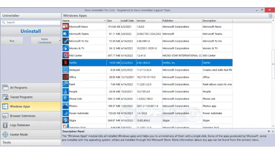Click the Movies & TV app icon

pyautogui.click(x=66, y=48)
